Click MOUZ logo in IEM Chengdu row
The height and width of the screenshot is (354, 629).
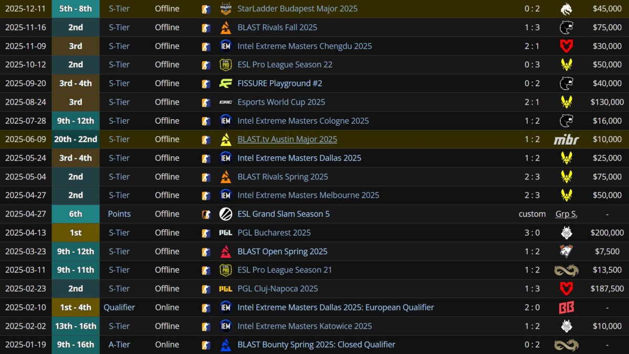(x=566, y=46)
